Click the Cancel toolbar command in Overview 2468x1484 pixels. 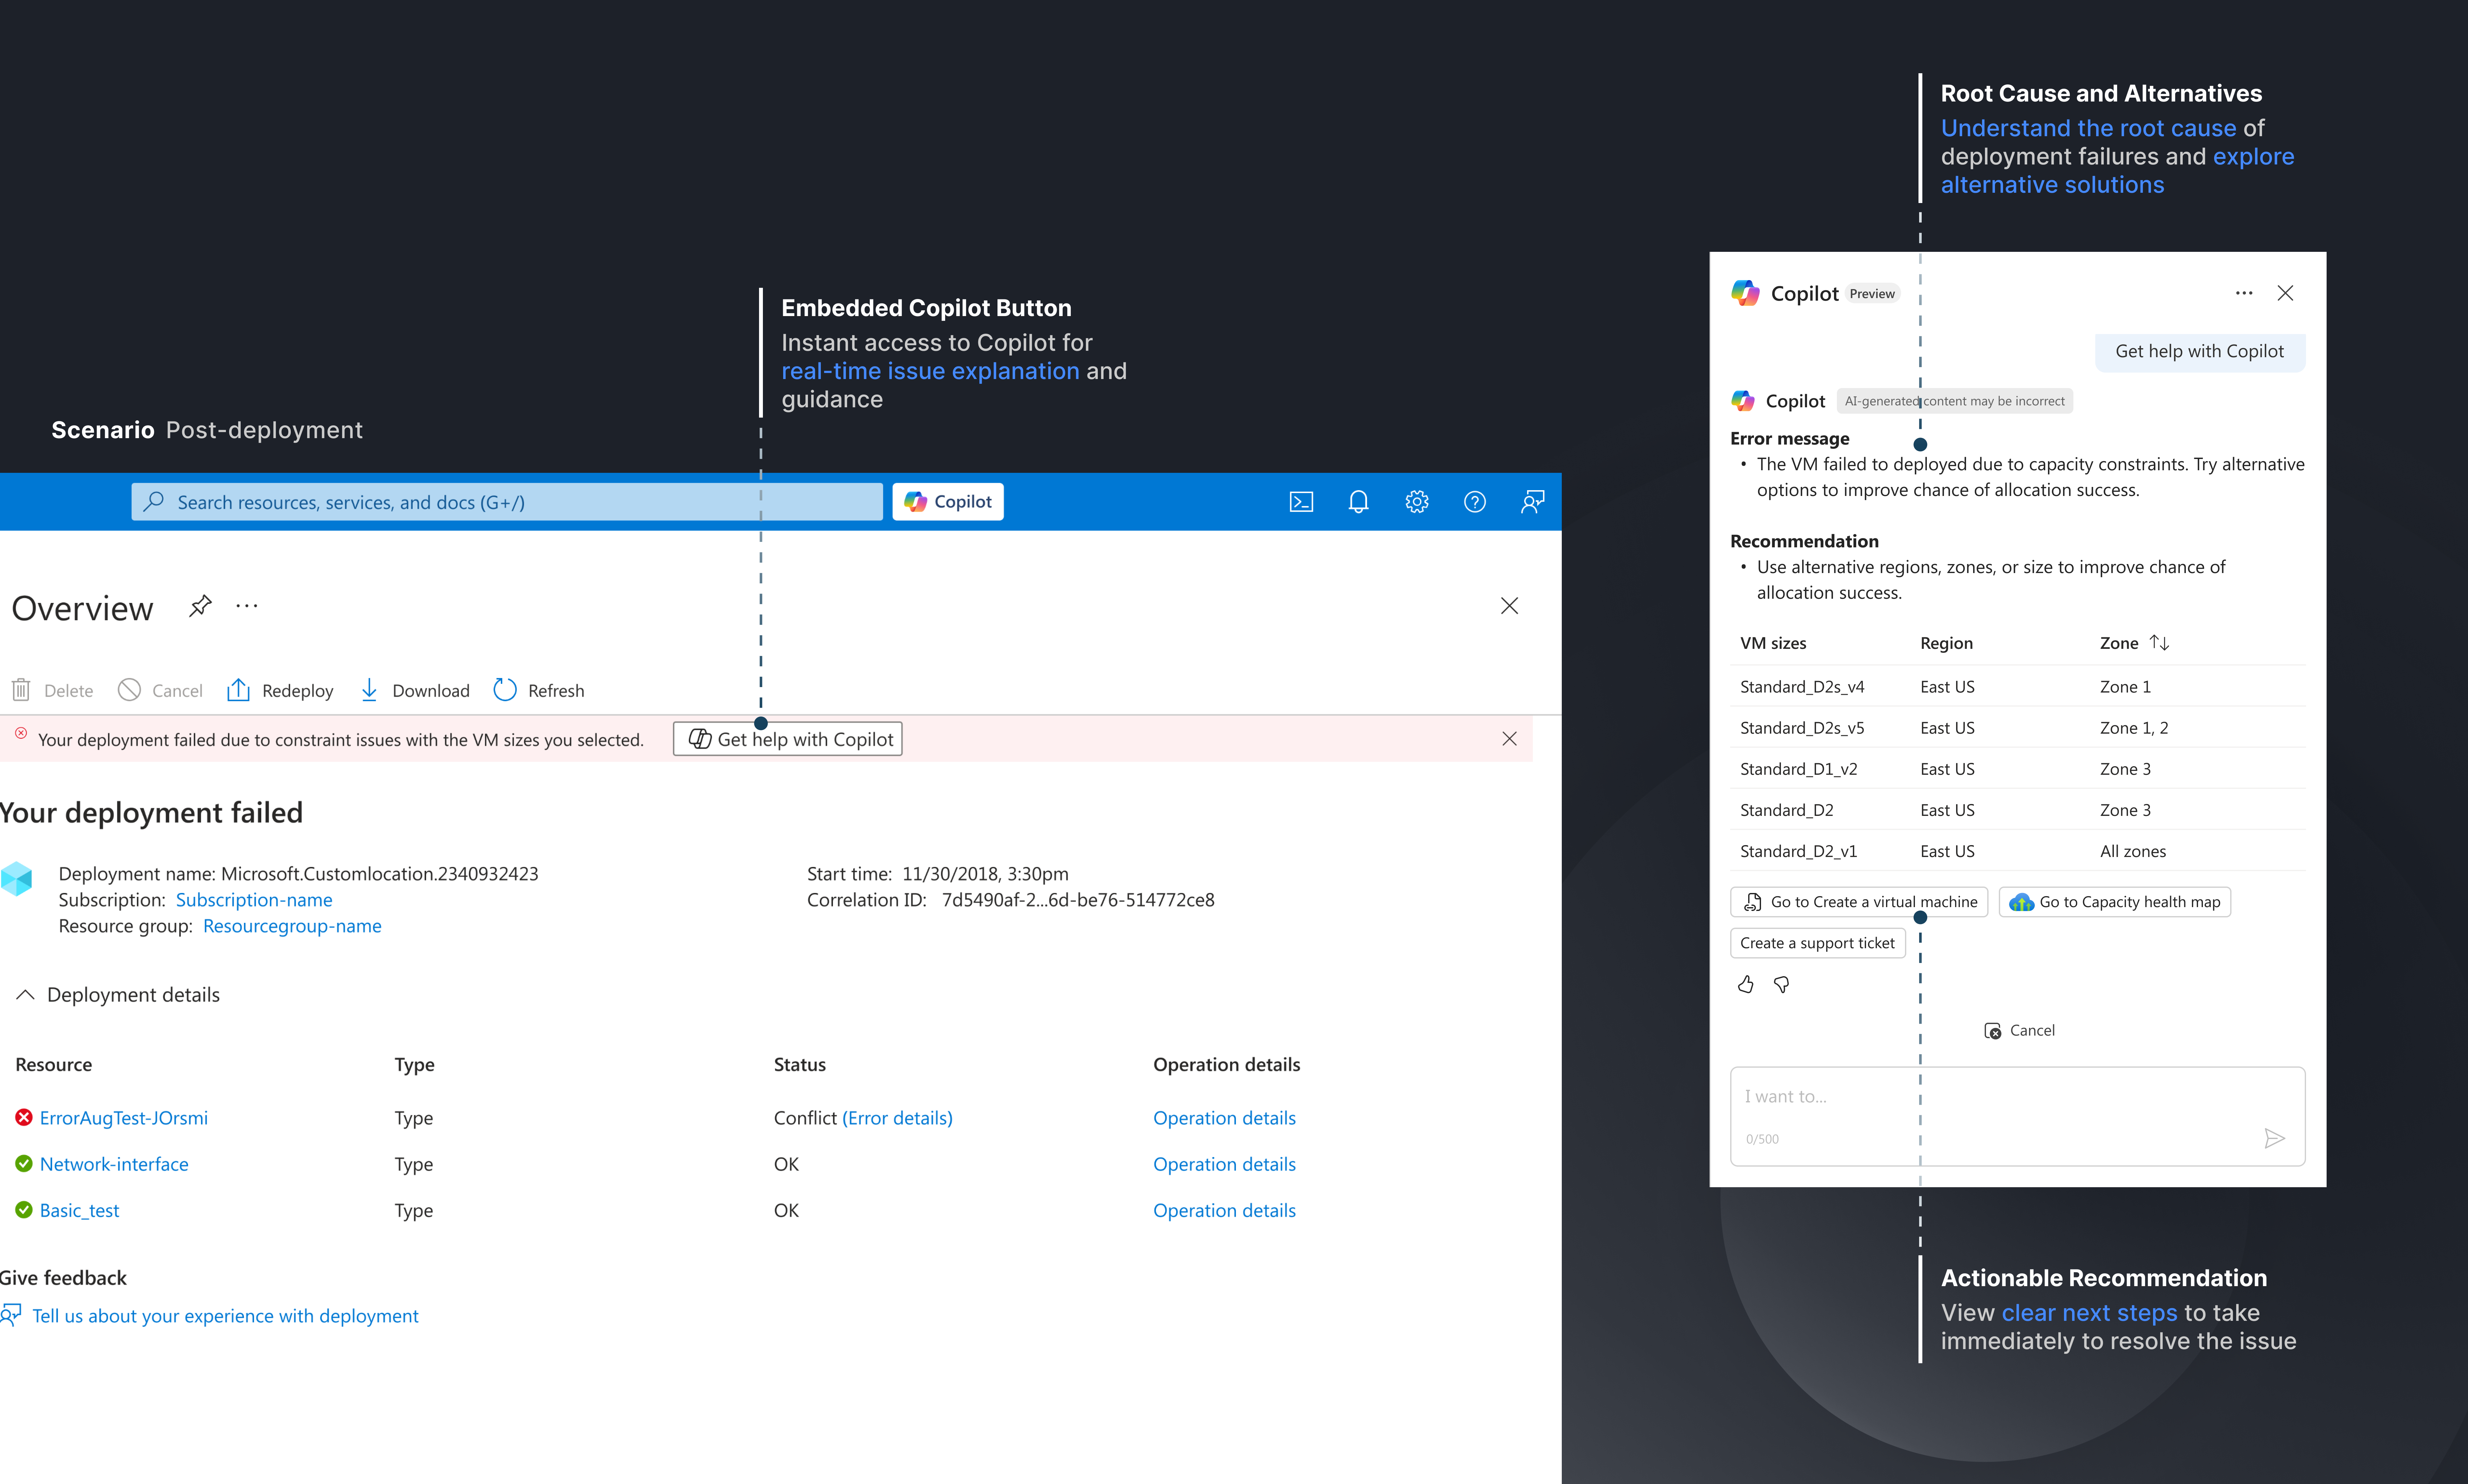pyautogui.click(x=160, y=691)
